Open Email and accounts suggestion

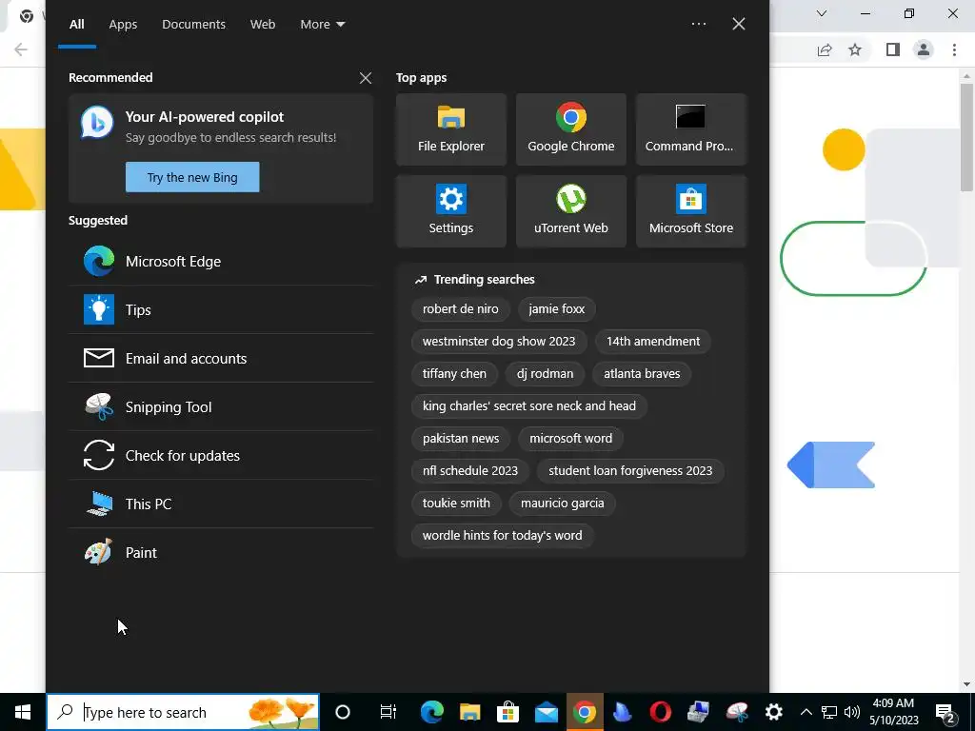(x=221, y=358)
